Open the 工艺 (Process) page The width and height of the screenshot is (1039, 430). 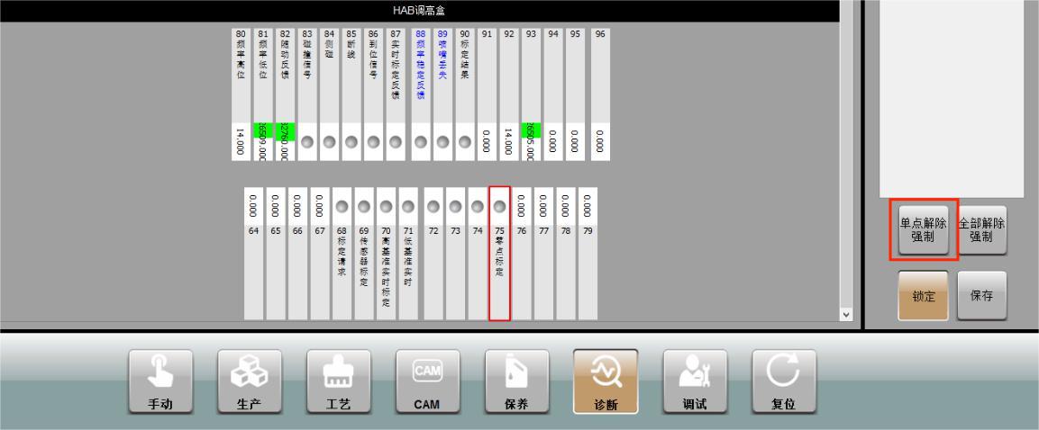(338, 381)
